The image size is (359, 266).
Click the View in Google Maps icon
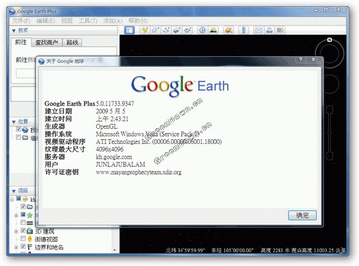(x=280, y=30)
